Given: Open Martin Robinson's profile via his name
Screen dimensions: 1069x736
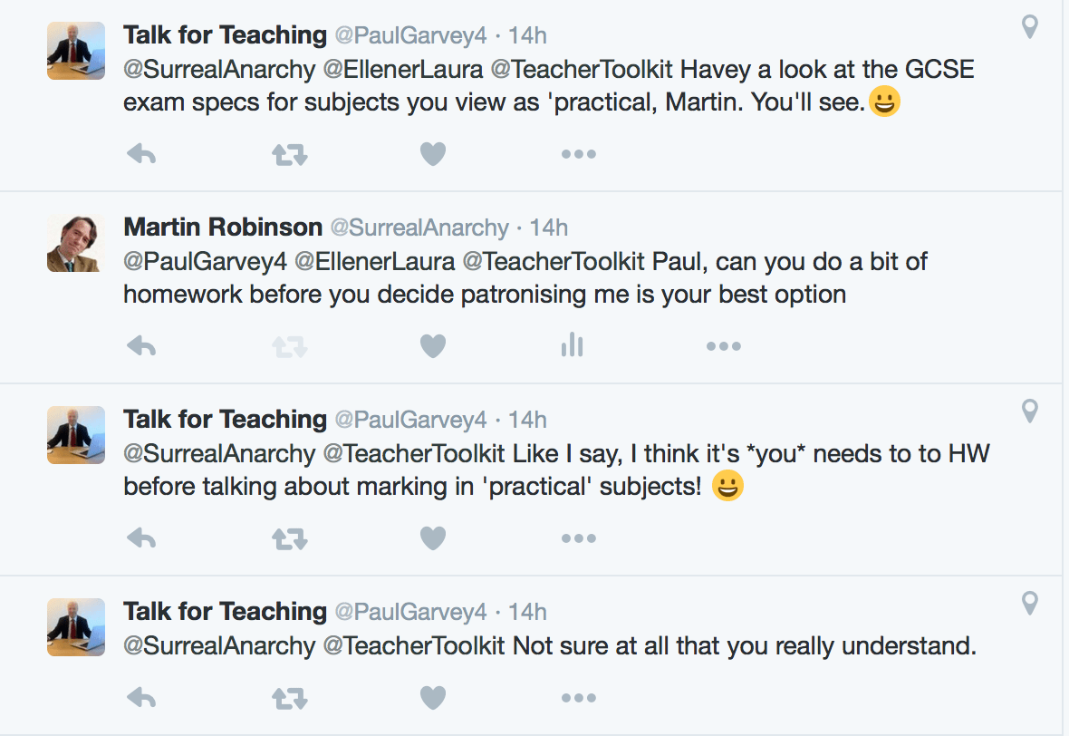Looking at the screenshot, I should coord(223,228).
